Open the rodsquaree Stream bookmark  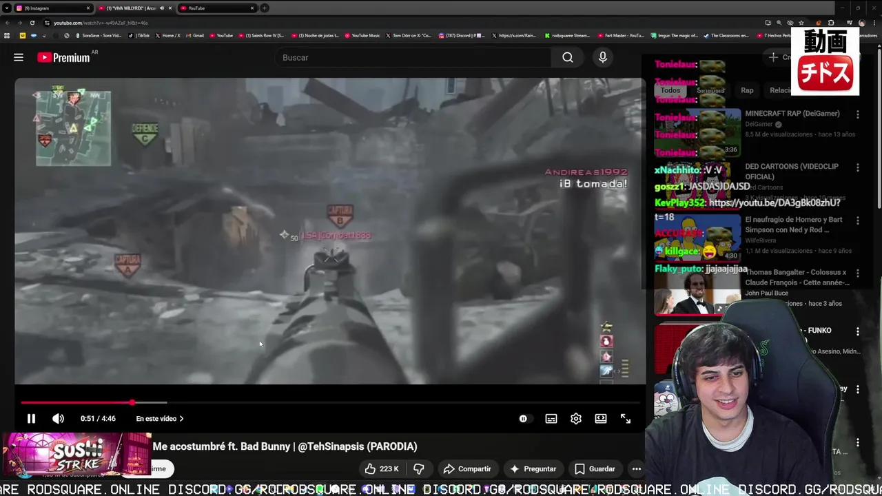point(568,35)
